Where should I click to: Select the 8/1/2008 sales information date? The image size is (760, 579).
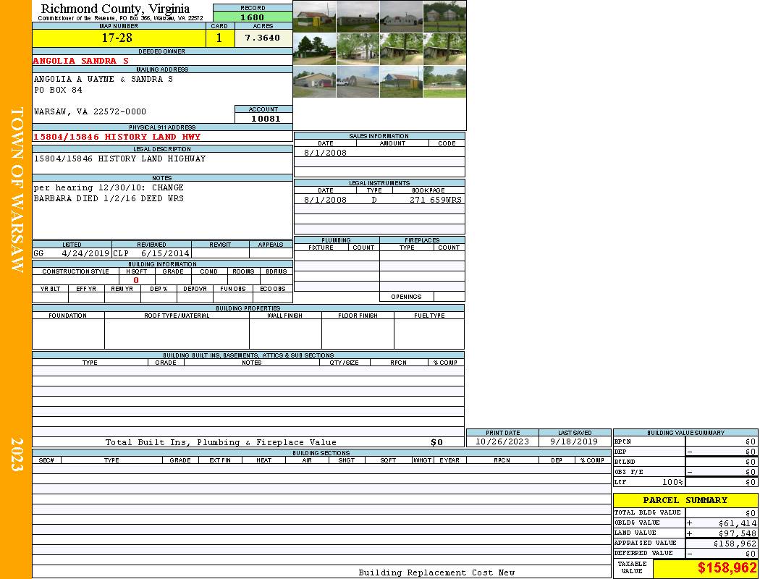click(325, 153)
